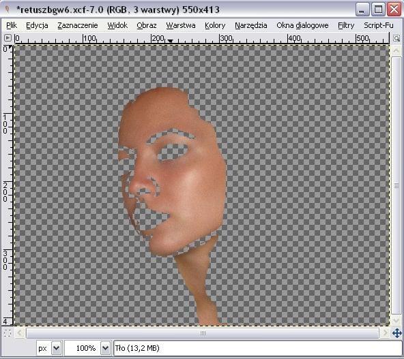Click the navigation cross icon at bottom right
This screenshot has width=404, height=359.
pyautogui.click(x=396, y=333)
